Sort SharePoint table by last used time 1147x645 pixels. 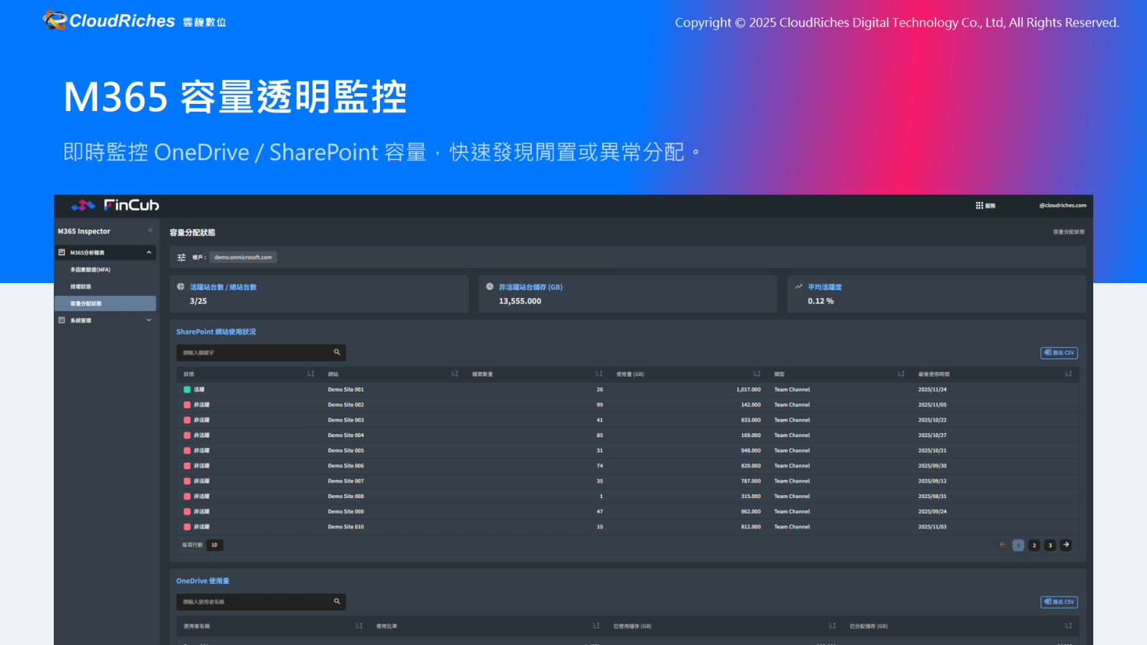click(1068, 374)
